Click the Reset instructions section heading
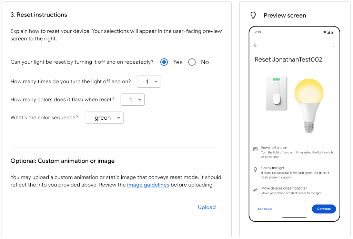This screenshot has width=353, height=239. pos(39,14)
